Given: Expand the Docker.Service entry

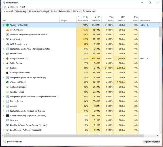Looking at the screenshot, I should pos(3,101).
